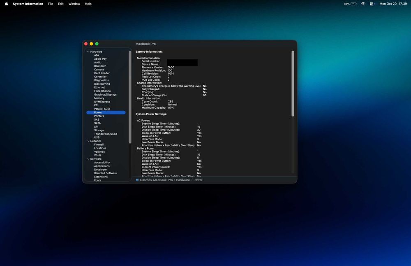
Task: Select Firewall under Network
Action: point(99,145)
